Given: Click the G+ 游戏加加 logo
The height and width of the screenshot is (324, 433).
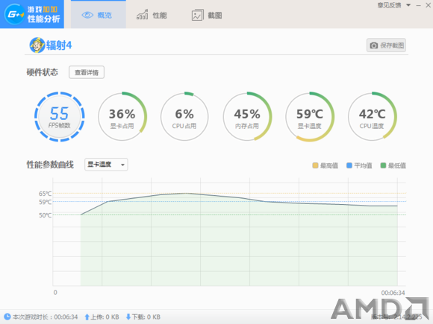Looking at the screenshot, I should [x=32, y=14].
